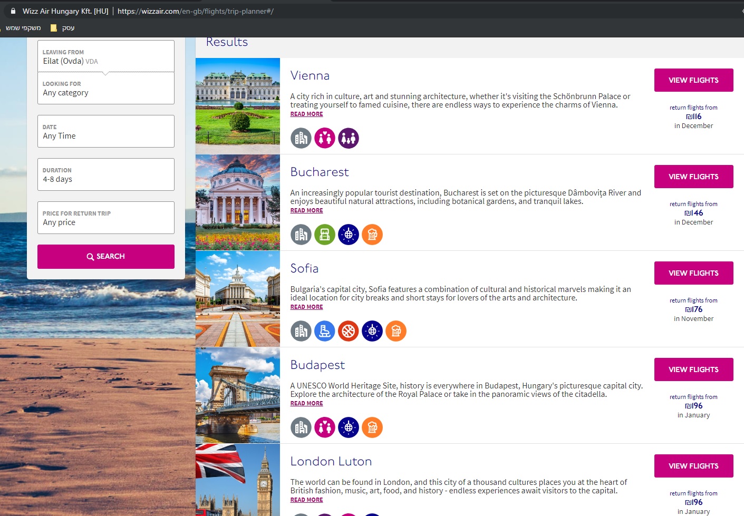Click the orange beer mug icon under Bucharest

(372, 235)
